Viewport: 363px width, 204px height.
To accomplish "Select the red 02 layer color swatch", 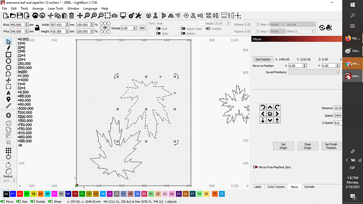I will (x=19, y=194).
